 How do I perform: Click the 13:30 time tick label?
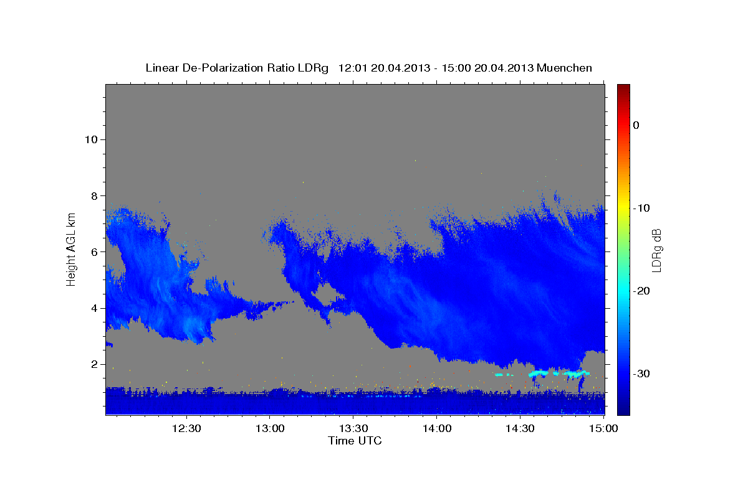point(353,428)
